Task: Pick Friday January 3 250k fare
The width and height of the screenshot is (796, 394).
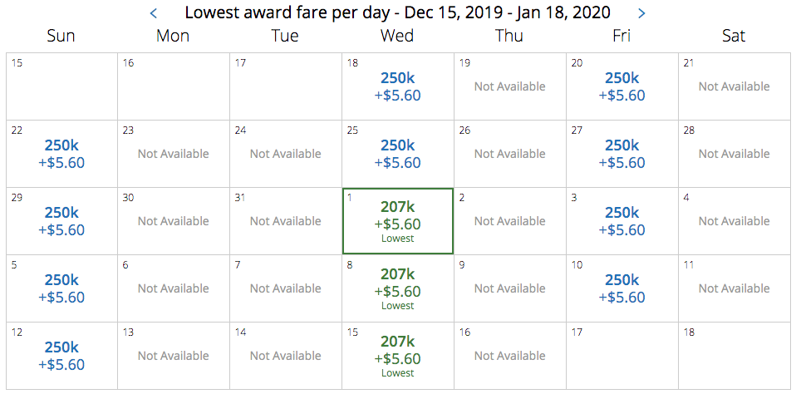Action: click(622, 221)
